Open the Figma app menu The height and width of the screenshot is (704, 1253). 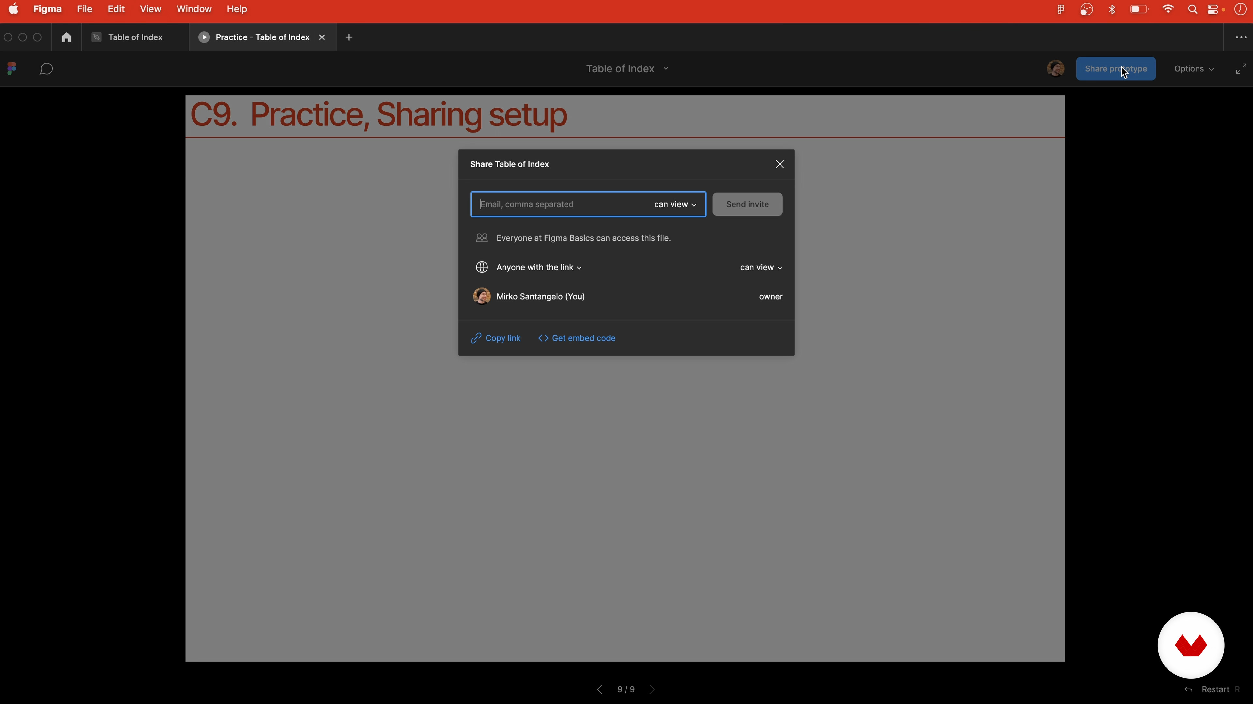(47, 9)
